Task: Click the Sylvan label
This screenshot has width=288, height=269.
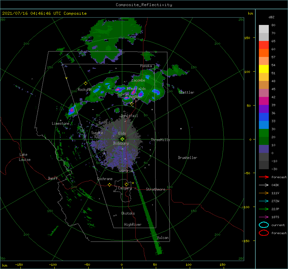Action: [x=123, y=94]
